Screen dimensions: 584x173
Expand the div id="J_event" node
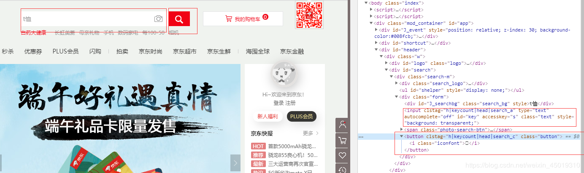[376, 30]
